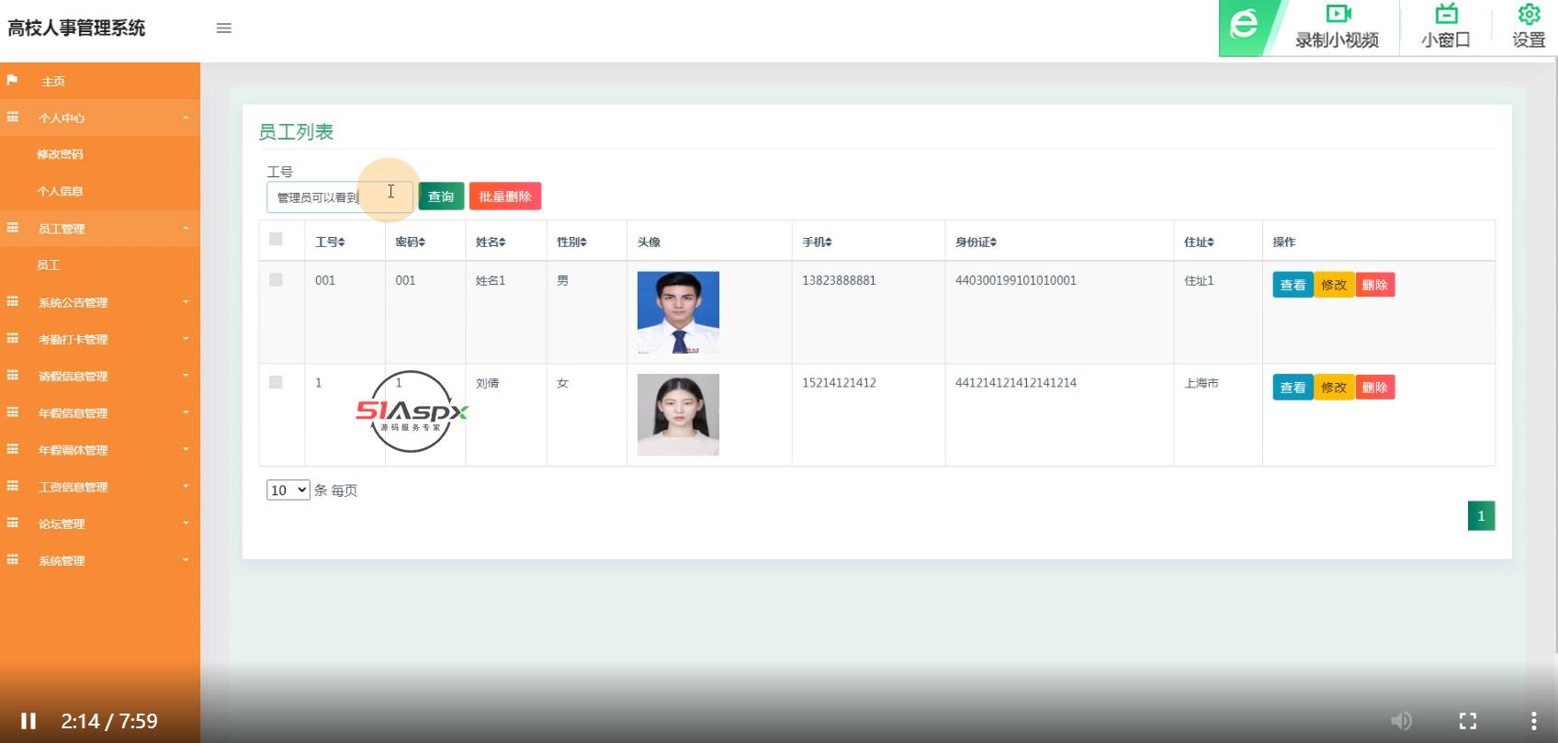Click the hamburger menu icon beside the title
The width and height of the screenshot is (1558, 743).
(x=223, y=28)
